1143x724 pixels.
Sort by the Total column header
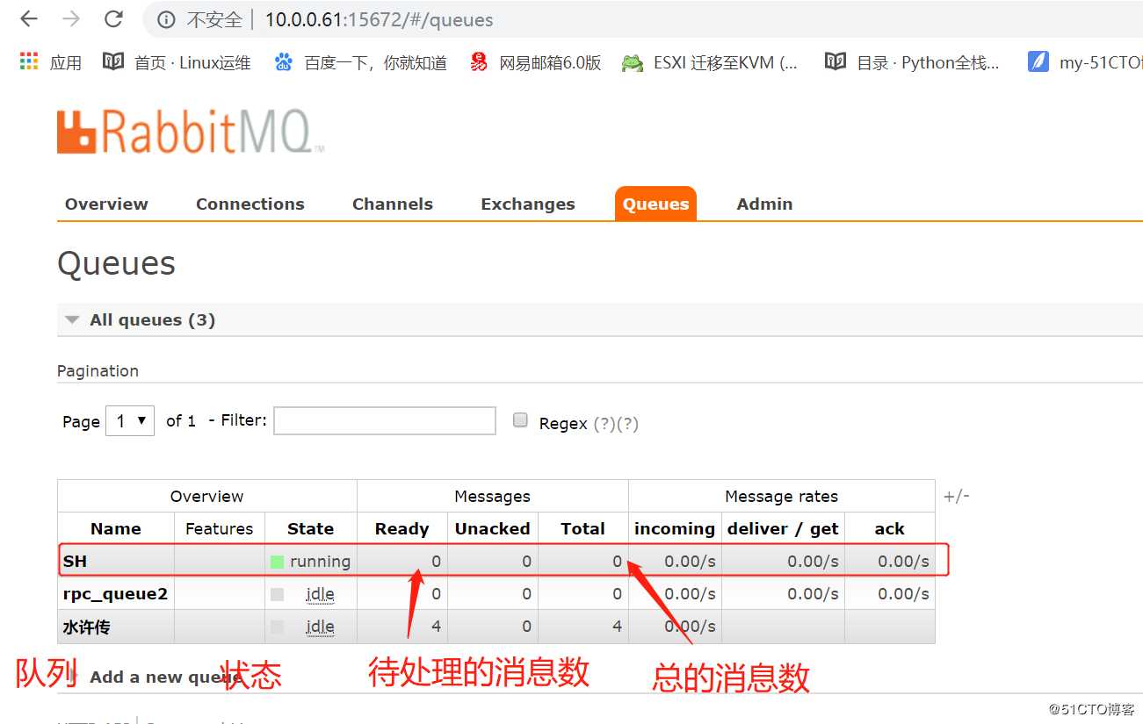coord(583,528)
